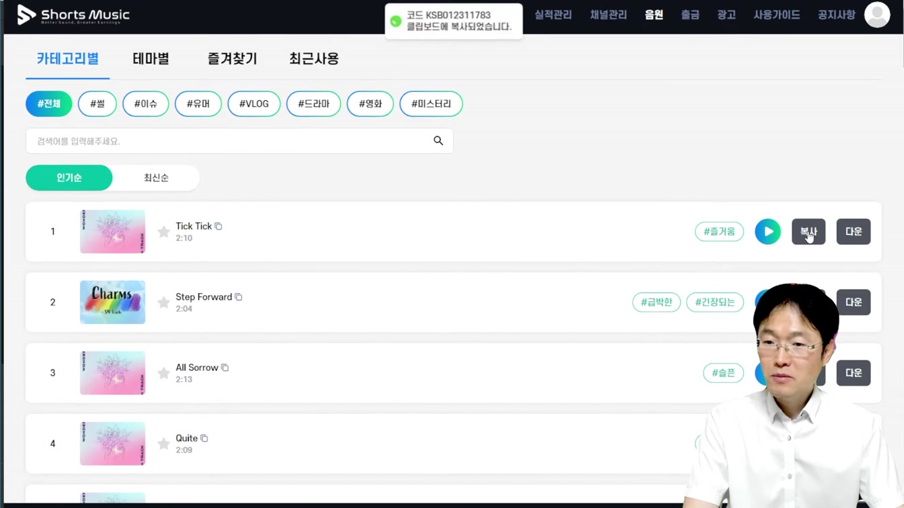Select the #영화 category chip
Image resolution: width=904 pixels, height=508 pixels.
coord(370,103)
